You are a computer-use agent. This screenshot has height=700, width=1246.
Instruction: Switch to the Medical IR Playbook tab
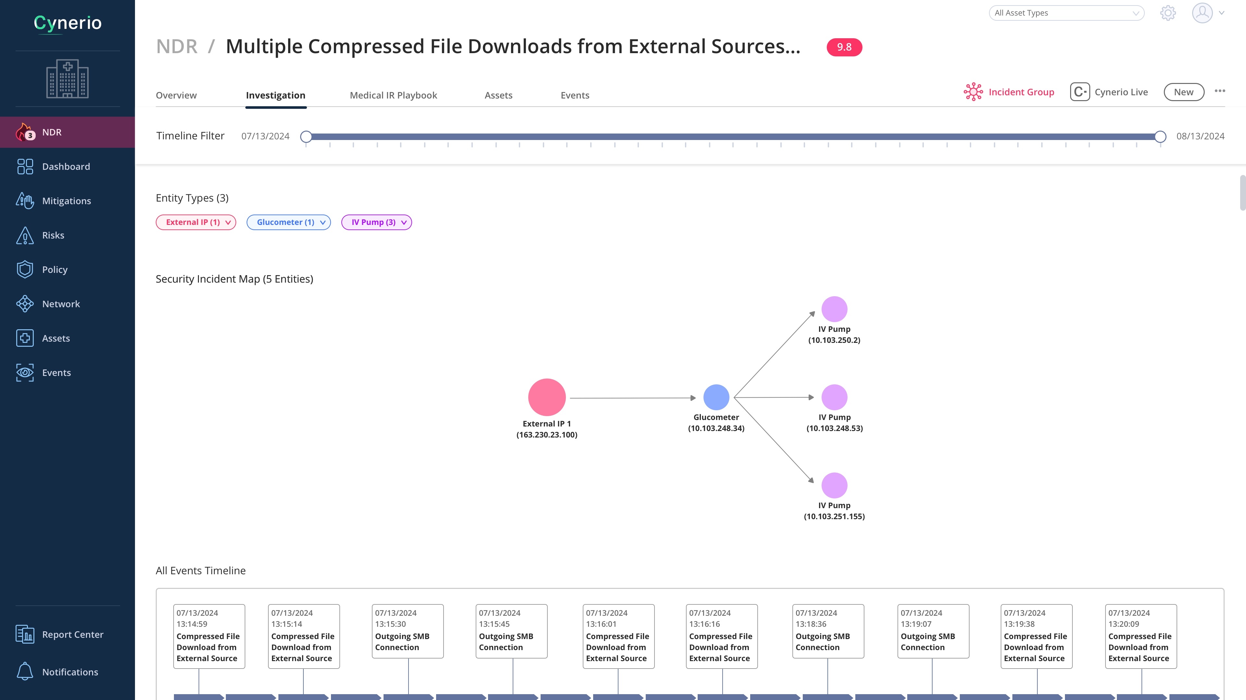tap(393, 95)
